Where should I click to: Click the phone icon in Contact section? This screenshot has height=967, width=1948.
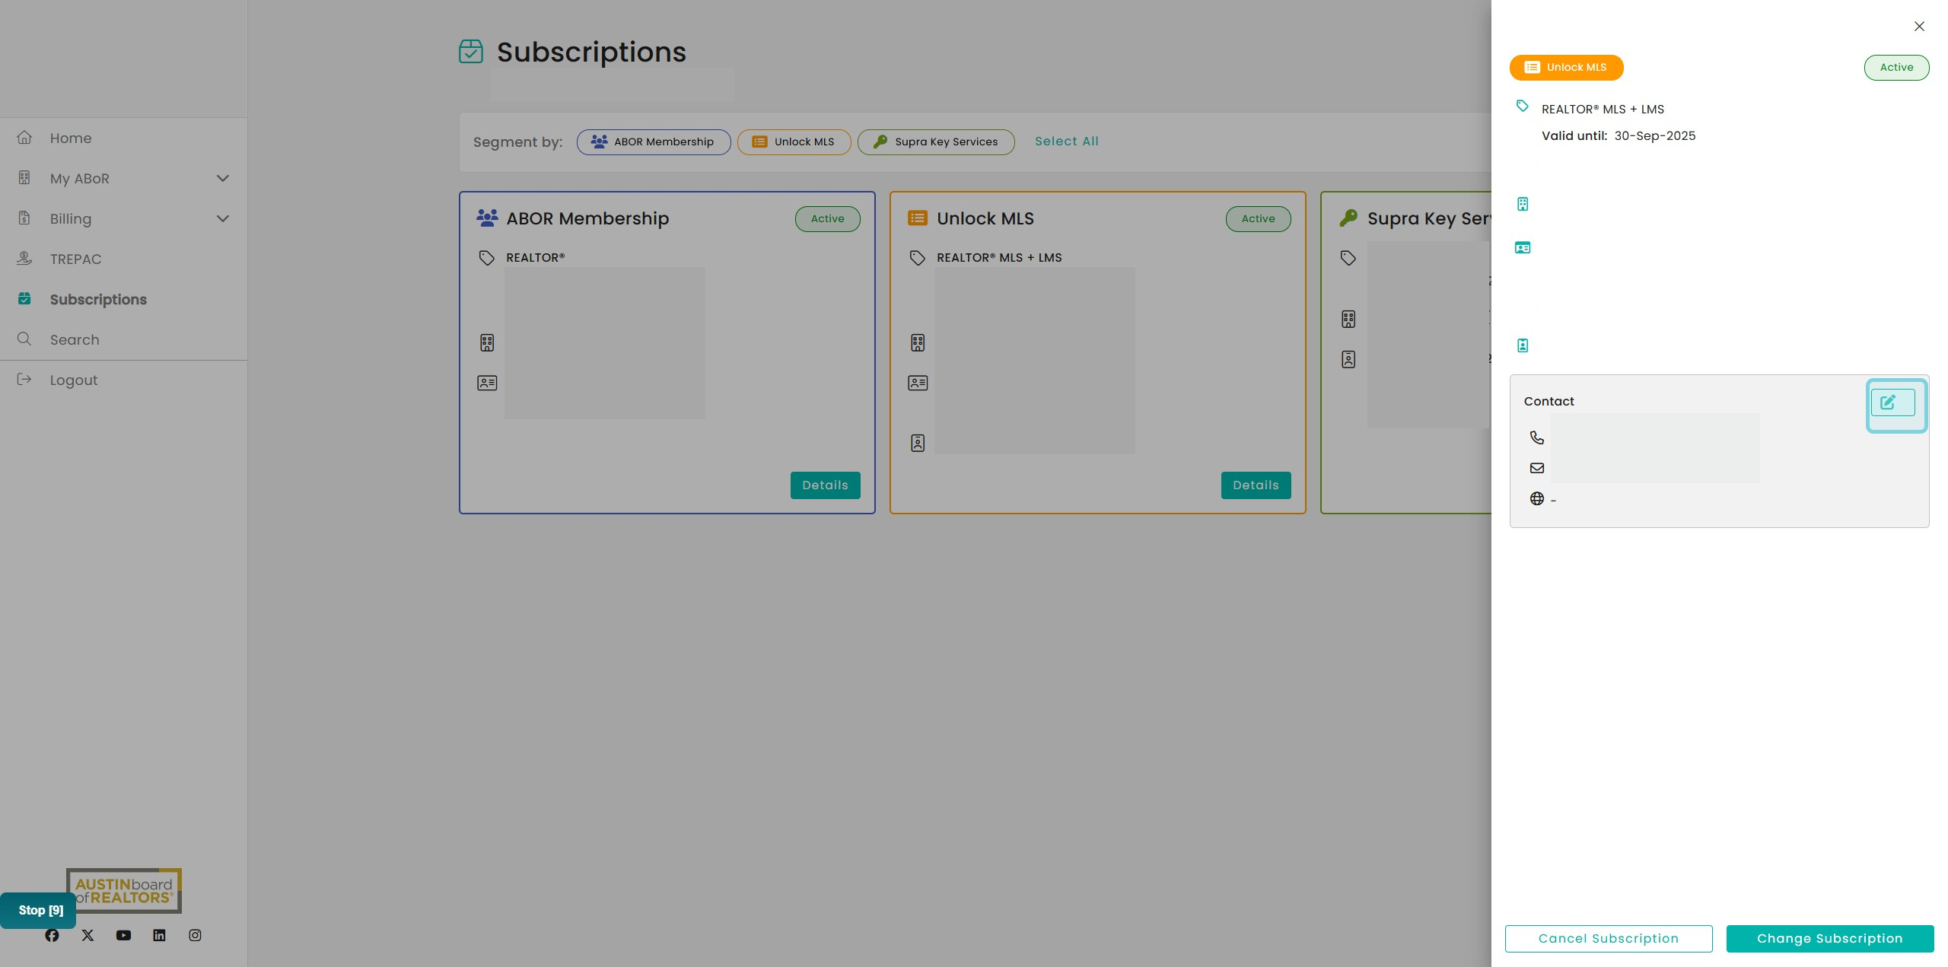pos(1537,438)
